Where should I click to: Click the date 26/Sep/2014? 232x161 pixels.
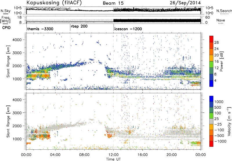185,3
